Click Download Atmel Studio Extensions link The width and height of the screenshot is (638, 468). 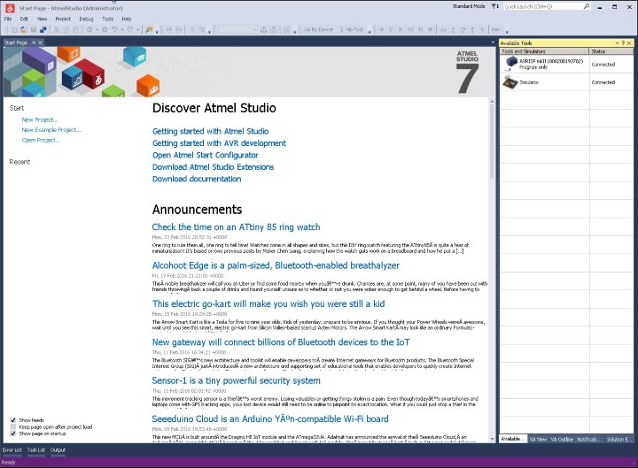click(214, 167)
